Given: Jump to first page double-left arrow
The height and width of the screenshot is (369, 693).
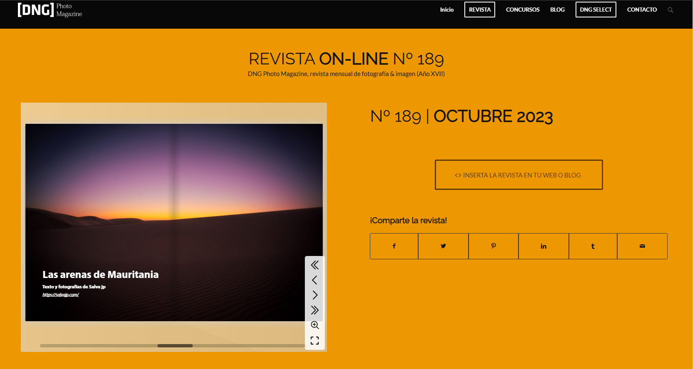Looking at the screenshot, I should (x=315, y=265).
